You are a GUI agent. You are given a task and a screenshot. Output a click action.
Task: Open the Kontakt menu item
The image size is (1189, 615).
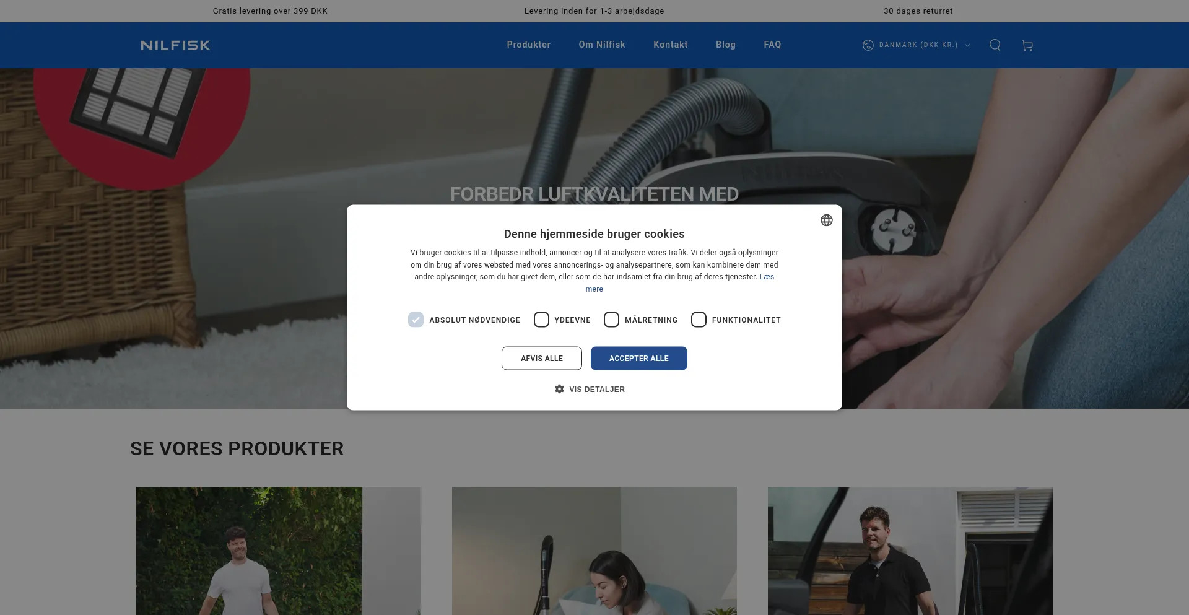(x=670, y=45)
